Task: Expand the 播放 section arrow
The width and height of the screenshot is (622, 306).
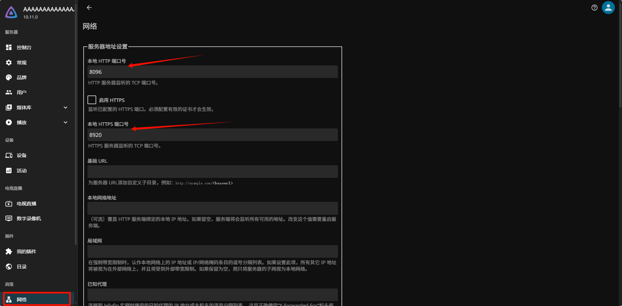Action: tap(66, 123)
